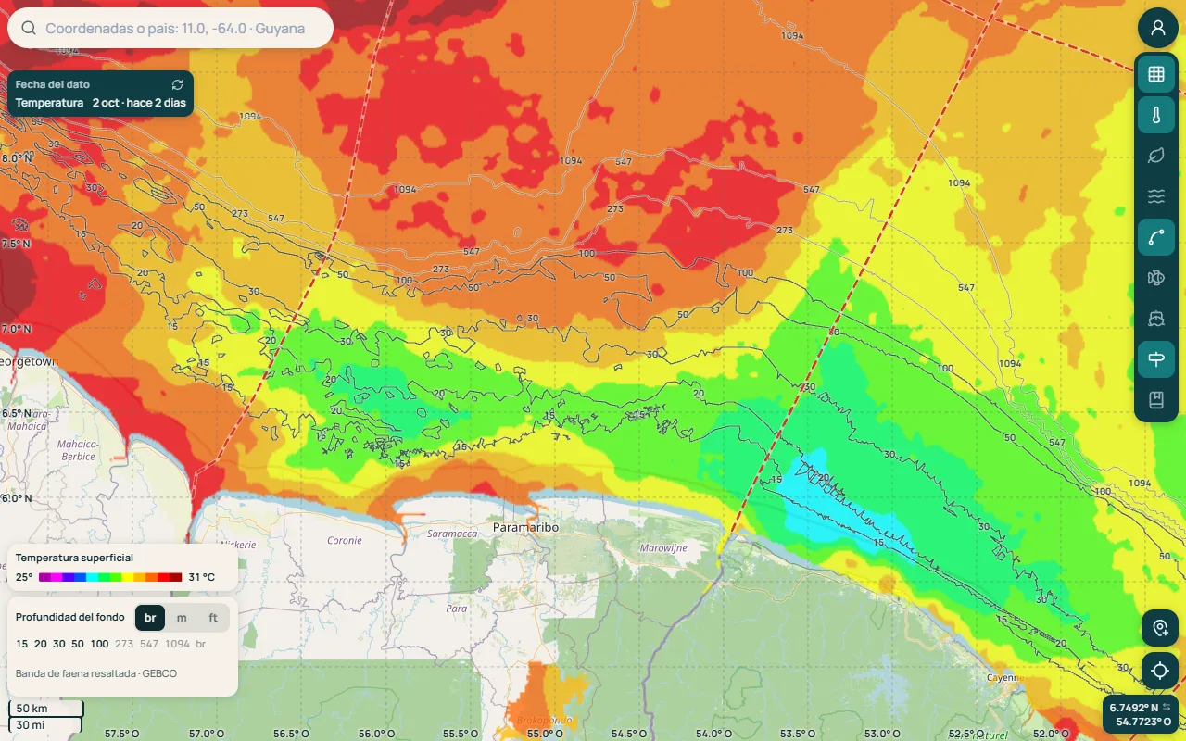Toggle the signpost icon in toolbar

1156,359
